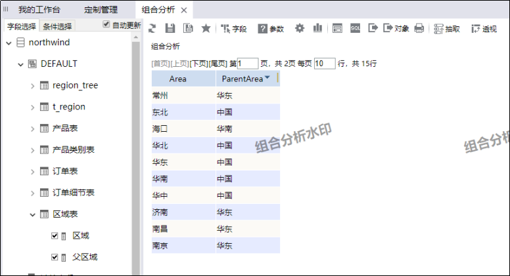Click the 上页 previous page link
Viewport: 510px width, 276px height.
pos(179,64)
